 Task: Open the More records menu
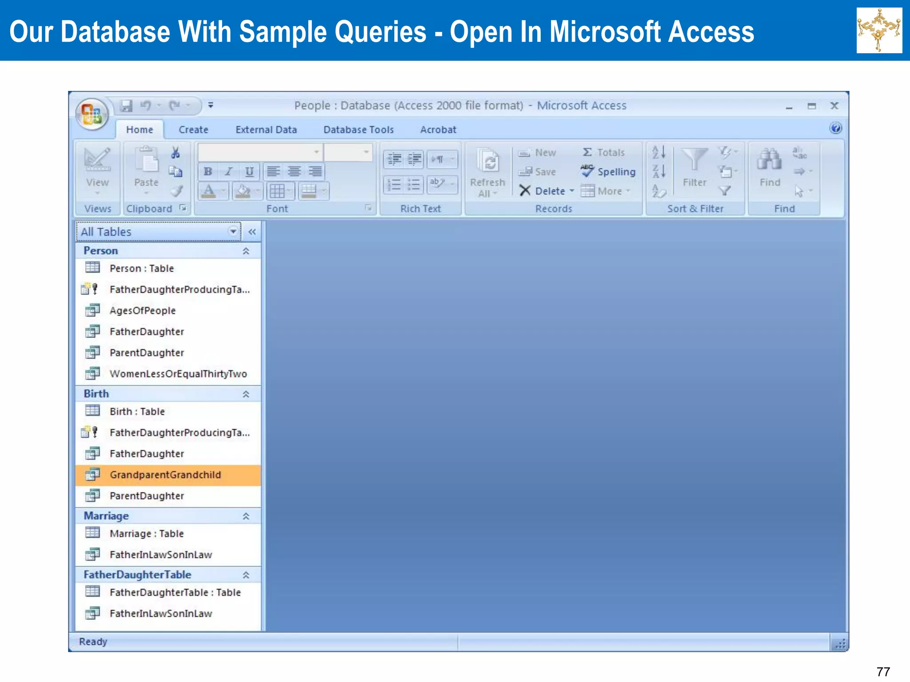(606, 191)
